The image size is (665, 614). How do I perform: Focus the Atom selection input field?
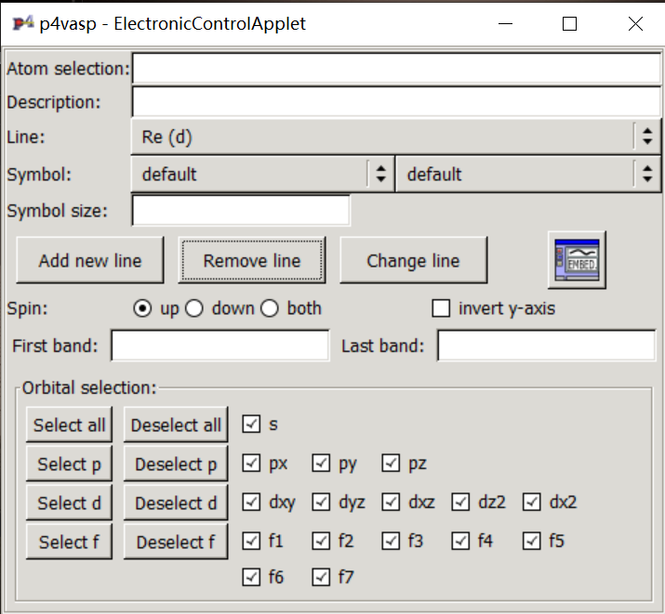pyautogui.click(x=396, y=69)
